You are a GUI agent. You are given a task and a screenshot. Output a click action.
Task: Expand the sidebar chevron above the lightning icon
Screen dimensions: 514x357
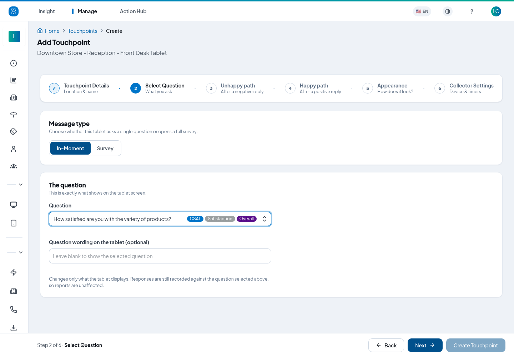(21, 252)
